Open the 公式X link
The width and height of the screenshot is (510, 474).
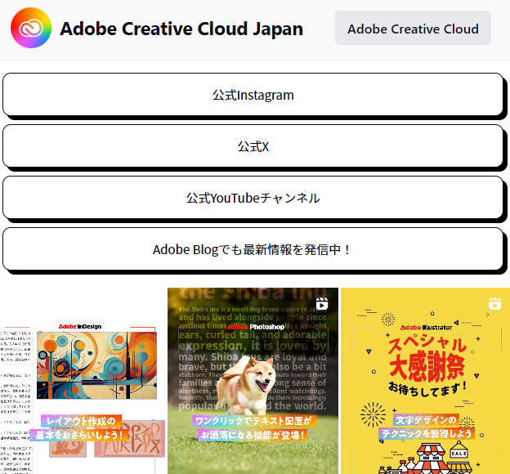coord(253,147)
